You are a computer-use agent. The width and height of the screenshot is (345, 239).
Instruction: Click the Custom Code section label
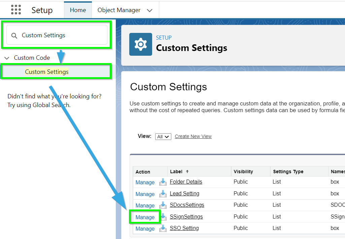32,58
